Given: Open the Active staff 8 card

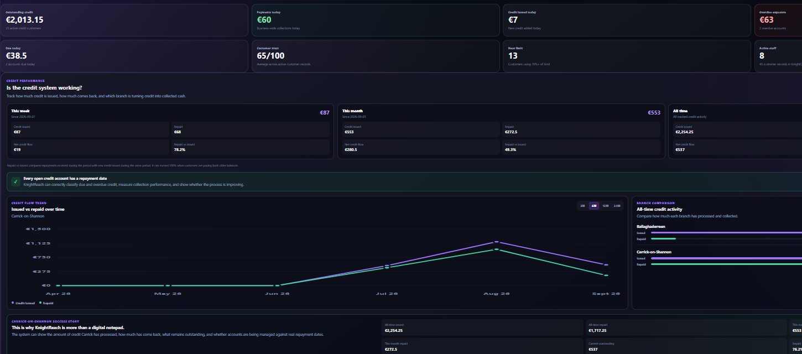Looking at the screenshot, I should tap(778, 56).
